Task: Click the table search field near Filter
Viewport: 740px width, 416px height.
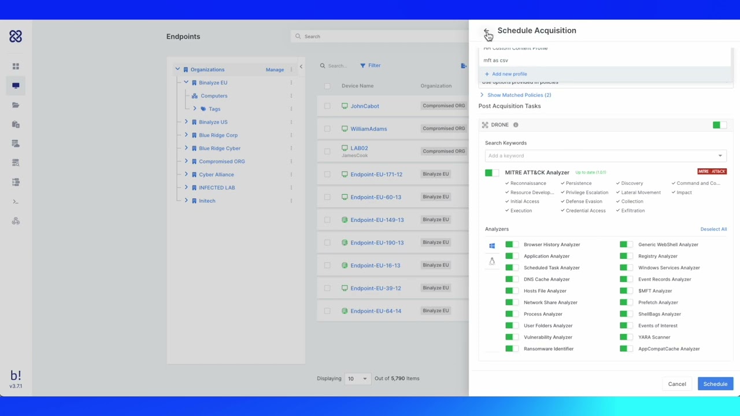Action: [336, 66]
